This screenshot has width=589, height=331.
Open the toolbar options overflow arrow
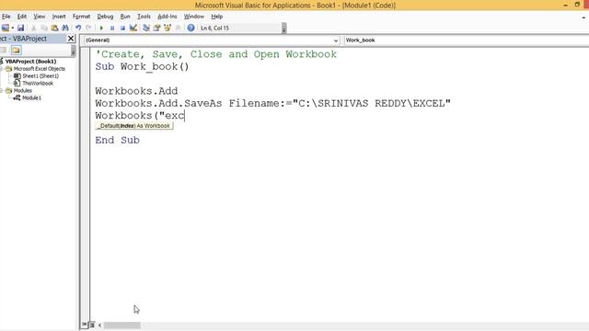coord(284,29)
